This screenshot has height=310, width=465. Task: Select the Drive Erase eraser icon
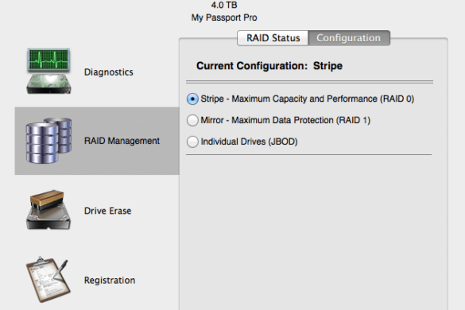(48, 210)
